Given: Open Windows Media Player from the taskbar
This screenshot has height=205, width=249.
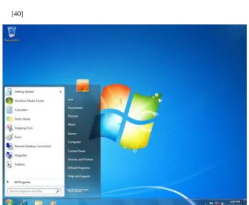Looking at the screenshot, I should [x=53, y=203].
